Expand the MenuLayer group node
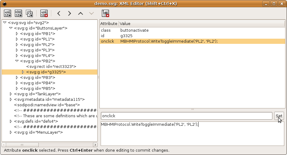 pos(11,132)
